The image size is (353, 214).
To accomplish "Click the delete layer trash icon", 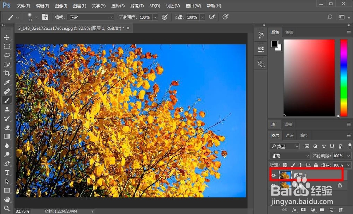I will tap(341, 209).
